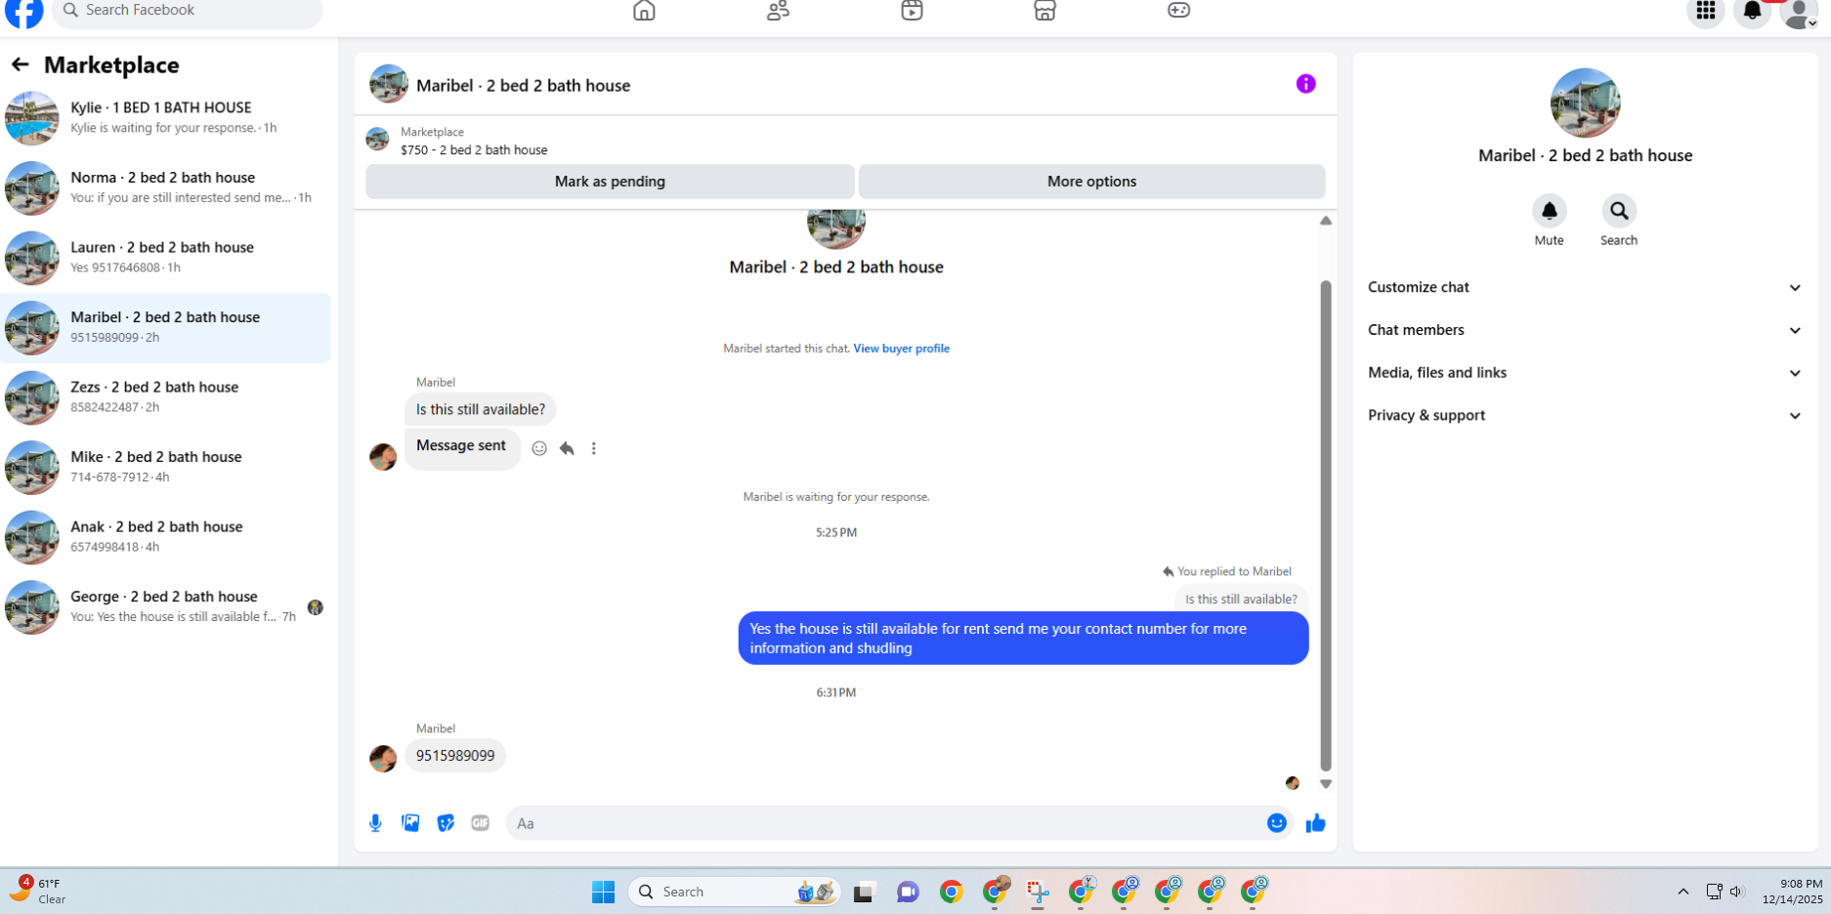Click the blue 'Yes the house is still available' reply
Screen dimensions: 1831x914
(x=1023, y=639)
